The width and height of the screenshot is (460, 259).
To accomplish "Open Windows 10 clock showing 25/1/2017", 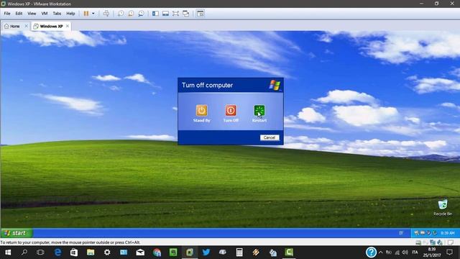I will (x=432, y=253).
